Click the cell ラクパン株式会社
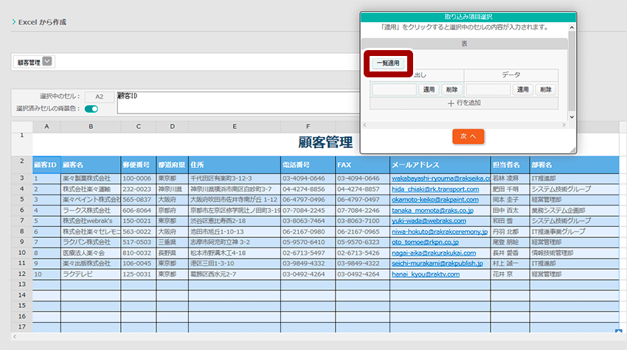This screenshot has height=350, width=627. [91, 242]
